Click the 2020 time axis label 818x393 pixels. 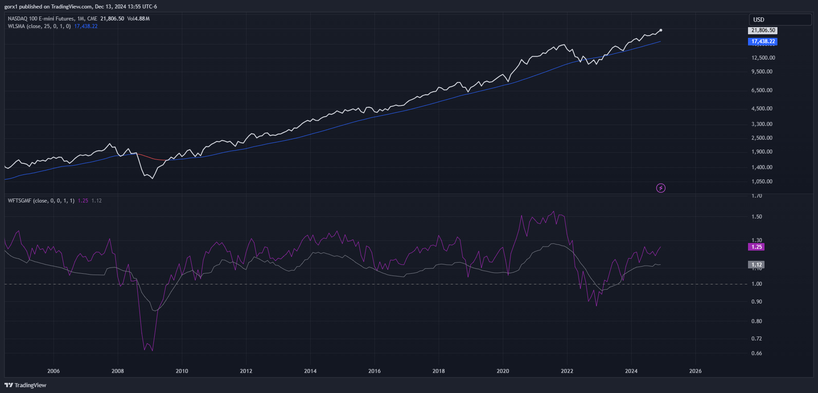(503, 371)
